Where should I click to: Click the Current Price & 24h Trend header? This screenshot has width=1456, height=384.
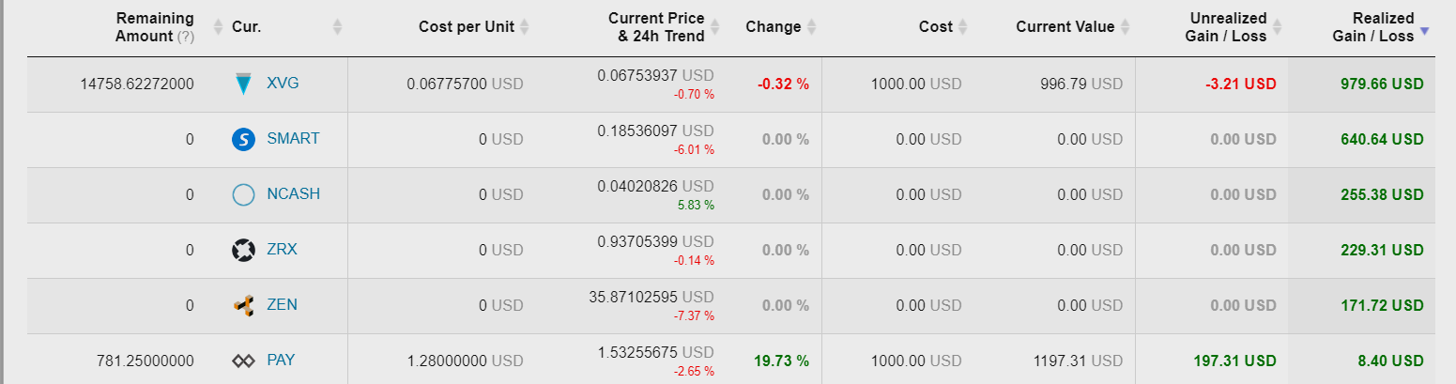tap(655, 27)
